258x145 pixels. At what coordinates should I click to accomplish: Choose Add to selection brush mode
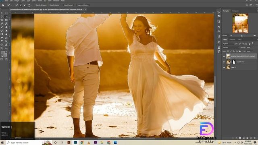[x=21, y=5]
